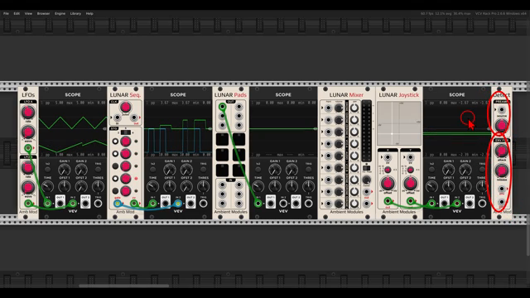The width and height of the screenshot is (530, 298).
Task: Click LUNAR Mixer channel 1 volume knob
Action: point(339,108)
